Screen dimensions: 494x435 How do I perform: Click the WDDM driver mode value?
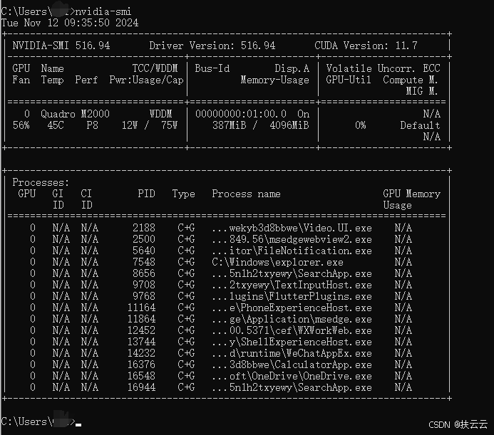click(x=160, y=114)
